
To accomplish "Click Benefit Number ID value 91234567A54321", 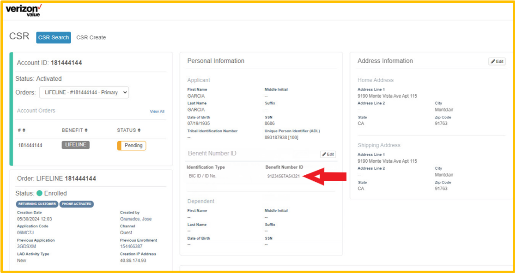I will [x=283, y=176].
